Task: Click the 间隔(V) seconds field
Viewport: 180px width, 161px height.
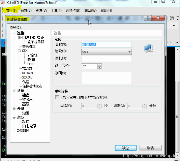Action: point(89,106)
